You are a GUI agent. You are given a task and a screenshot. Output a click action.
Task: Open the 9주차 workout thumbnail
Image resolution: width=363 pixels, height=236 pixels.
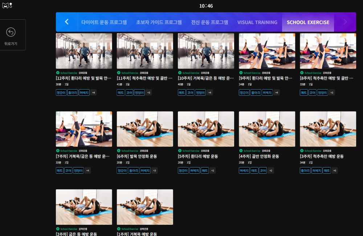click(267, 51)
